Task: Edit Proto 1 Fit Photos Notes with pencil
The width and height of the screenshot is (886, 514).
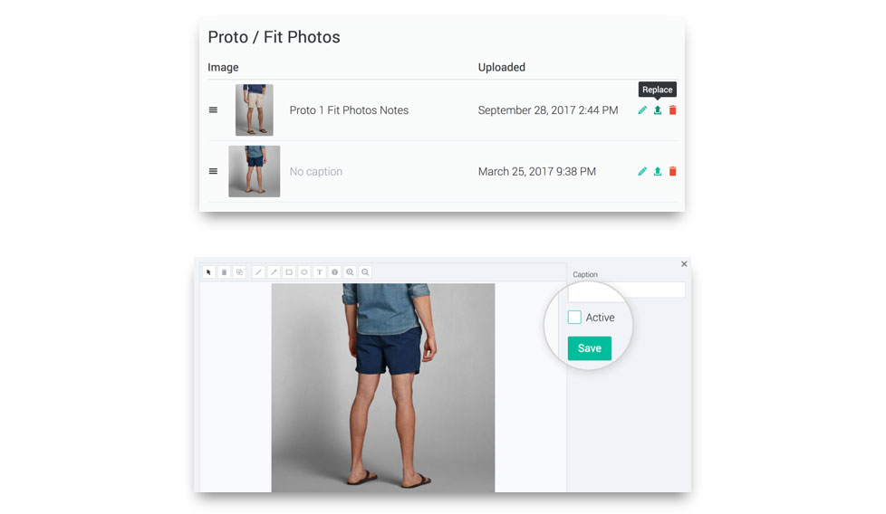Action: (642, 110)
